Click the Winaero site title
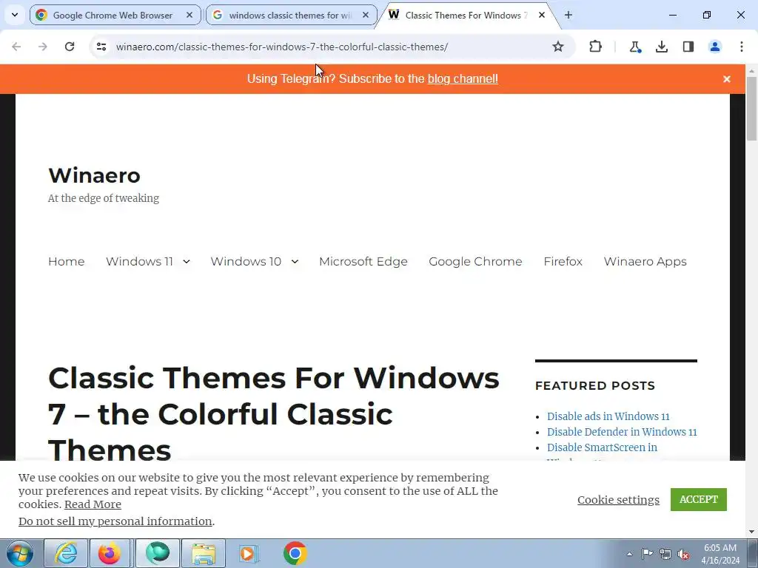 tap(94, 175)
